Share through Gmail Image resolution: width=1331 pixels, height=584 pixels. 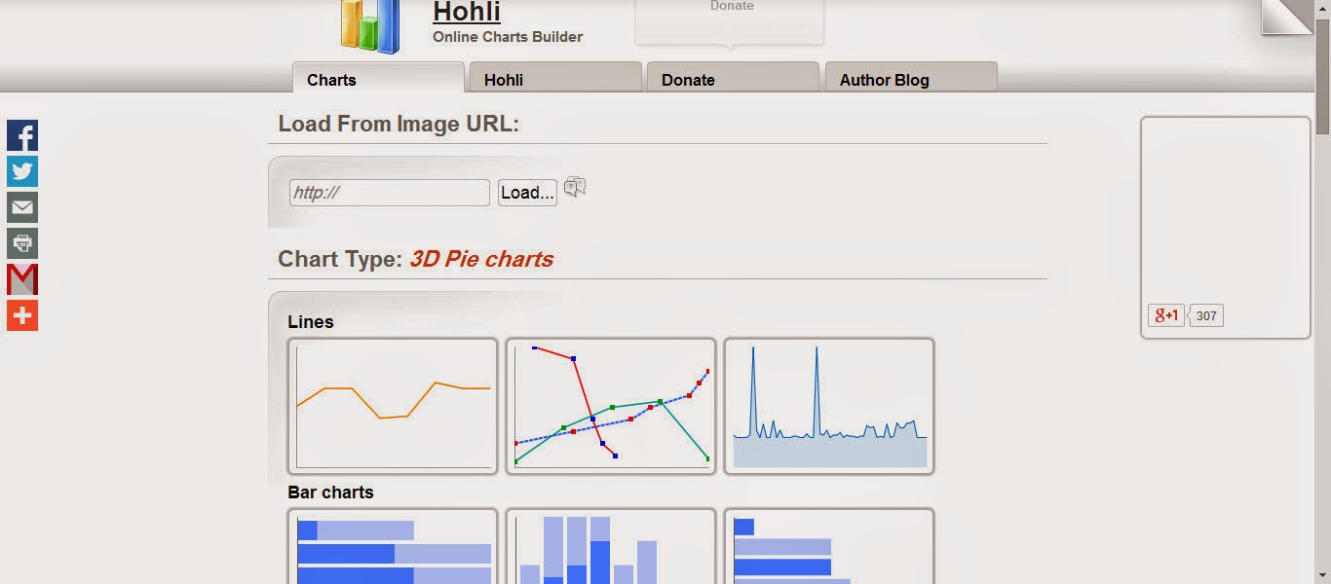(21, 279)
